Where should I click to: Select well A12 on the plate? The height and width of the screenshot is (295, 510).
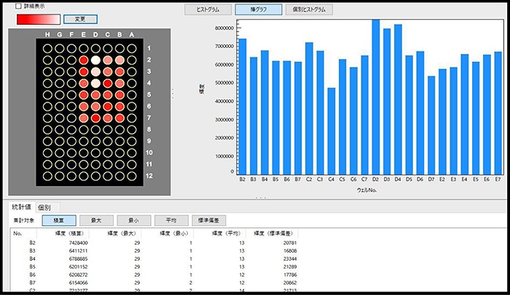pyautogui.click(x=131, y=176)
